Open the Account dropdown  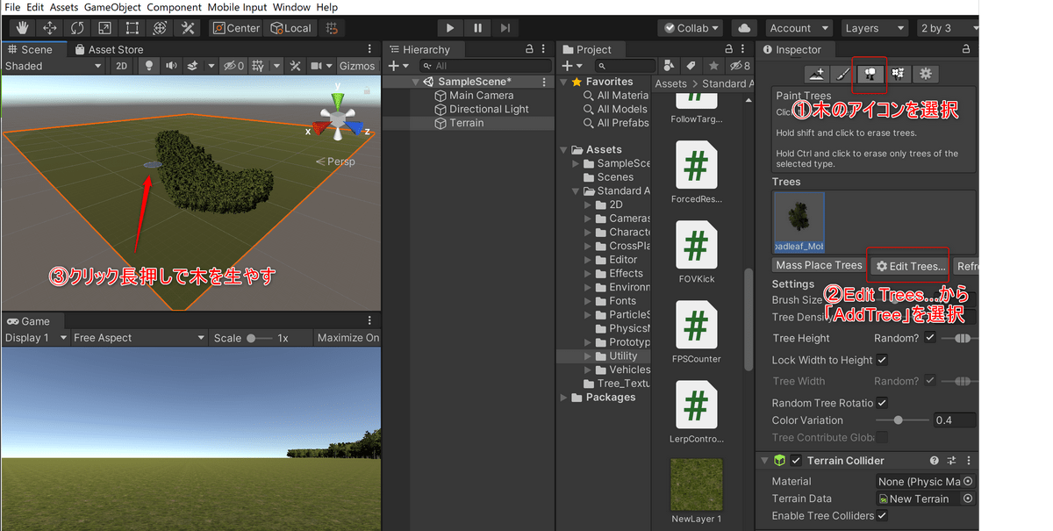798,28
